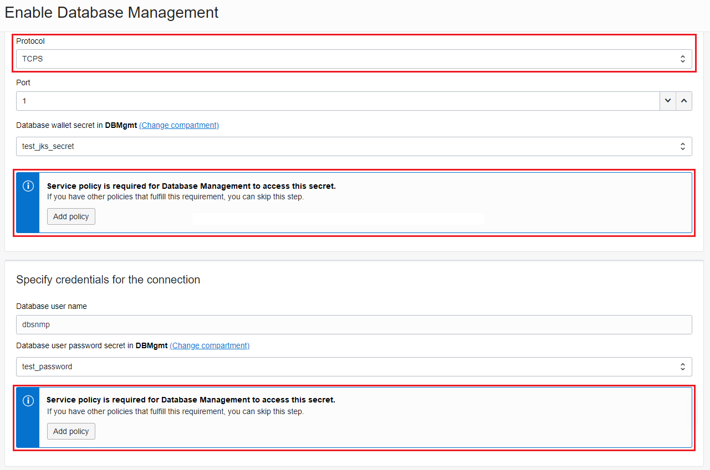Click the Specify credentials section heading
The width and height of the screenshot is (710, 470).
[x=108, y=280]
